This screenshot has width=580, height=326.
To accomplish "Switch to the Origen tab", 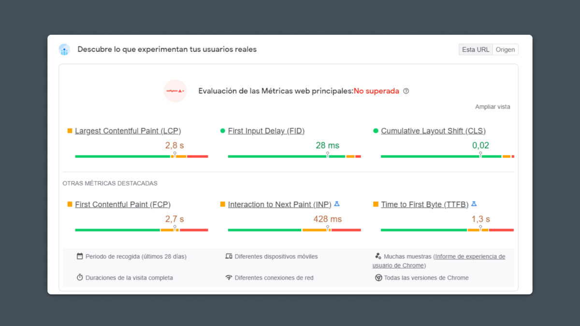I will pos(506,49).
